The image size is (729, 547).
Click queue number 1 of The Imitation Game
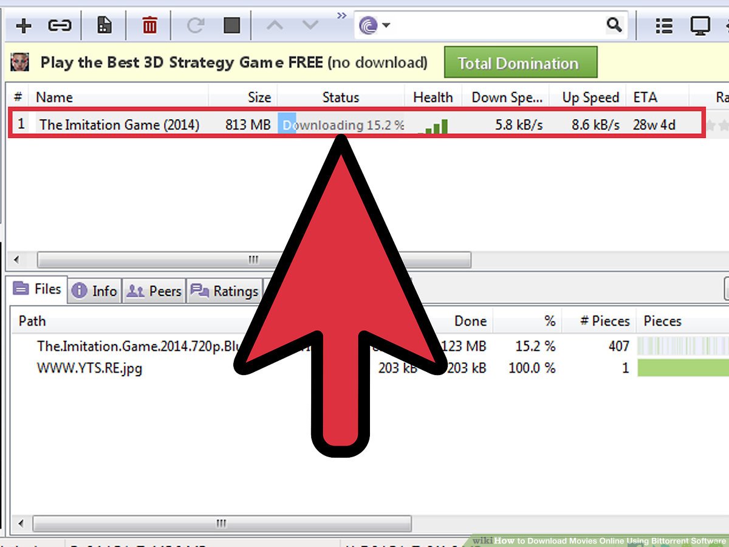click(x=21, y=124)
